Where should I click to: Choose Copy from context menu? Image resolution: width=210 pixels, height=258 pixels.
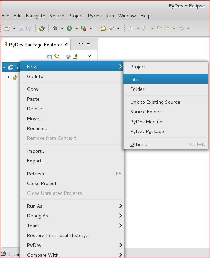[x=72, y=89]
